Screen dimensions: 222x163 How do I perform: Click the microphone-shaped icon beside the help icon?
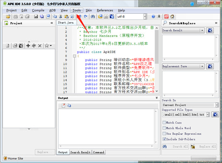159,17
